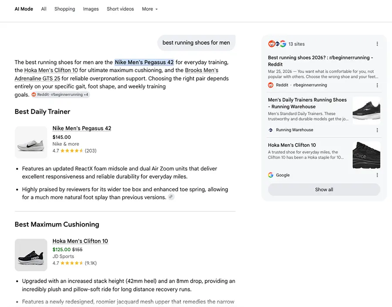Image resolution: width=392 pixels, height=307 pixels.
Task: Switch to the Shopping tab
Action: (x=65, y=9)
